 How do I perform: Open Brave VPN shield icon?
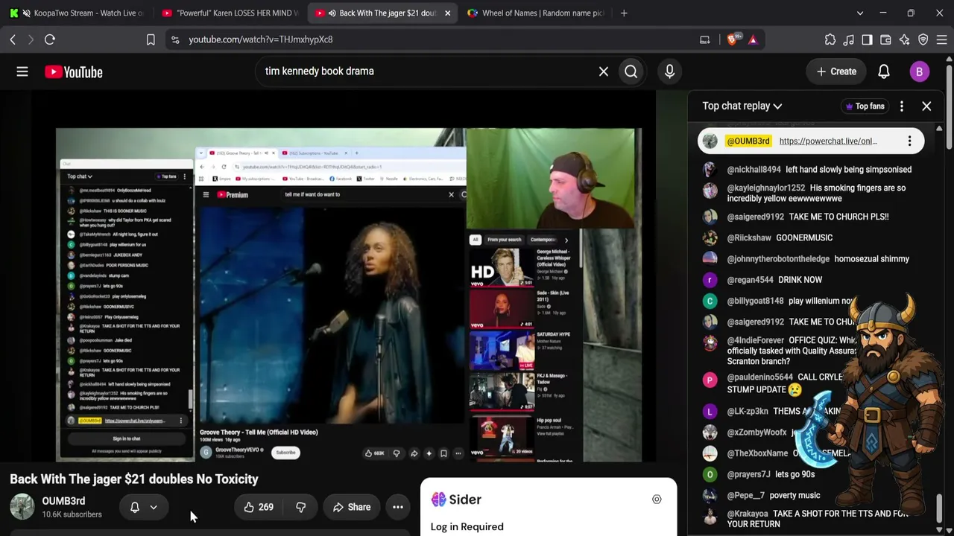tap(923, 39)
